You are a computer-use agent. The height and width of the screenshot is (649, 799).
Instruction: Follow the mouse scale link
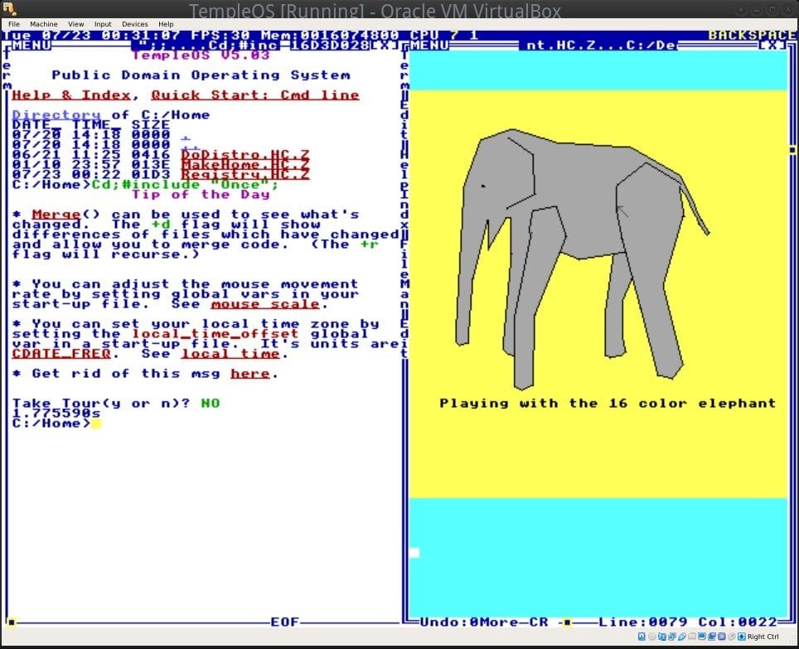tap(265, 304)
